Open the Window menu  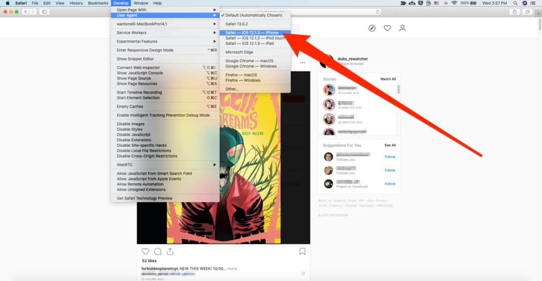pyautogui.click(x=141, y=3)
